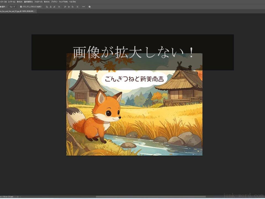This screenshot has height=199, width=265.
Task: Close the the_fox_and_the_eel_01.jpg document tab
Action: coord(35,11)
